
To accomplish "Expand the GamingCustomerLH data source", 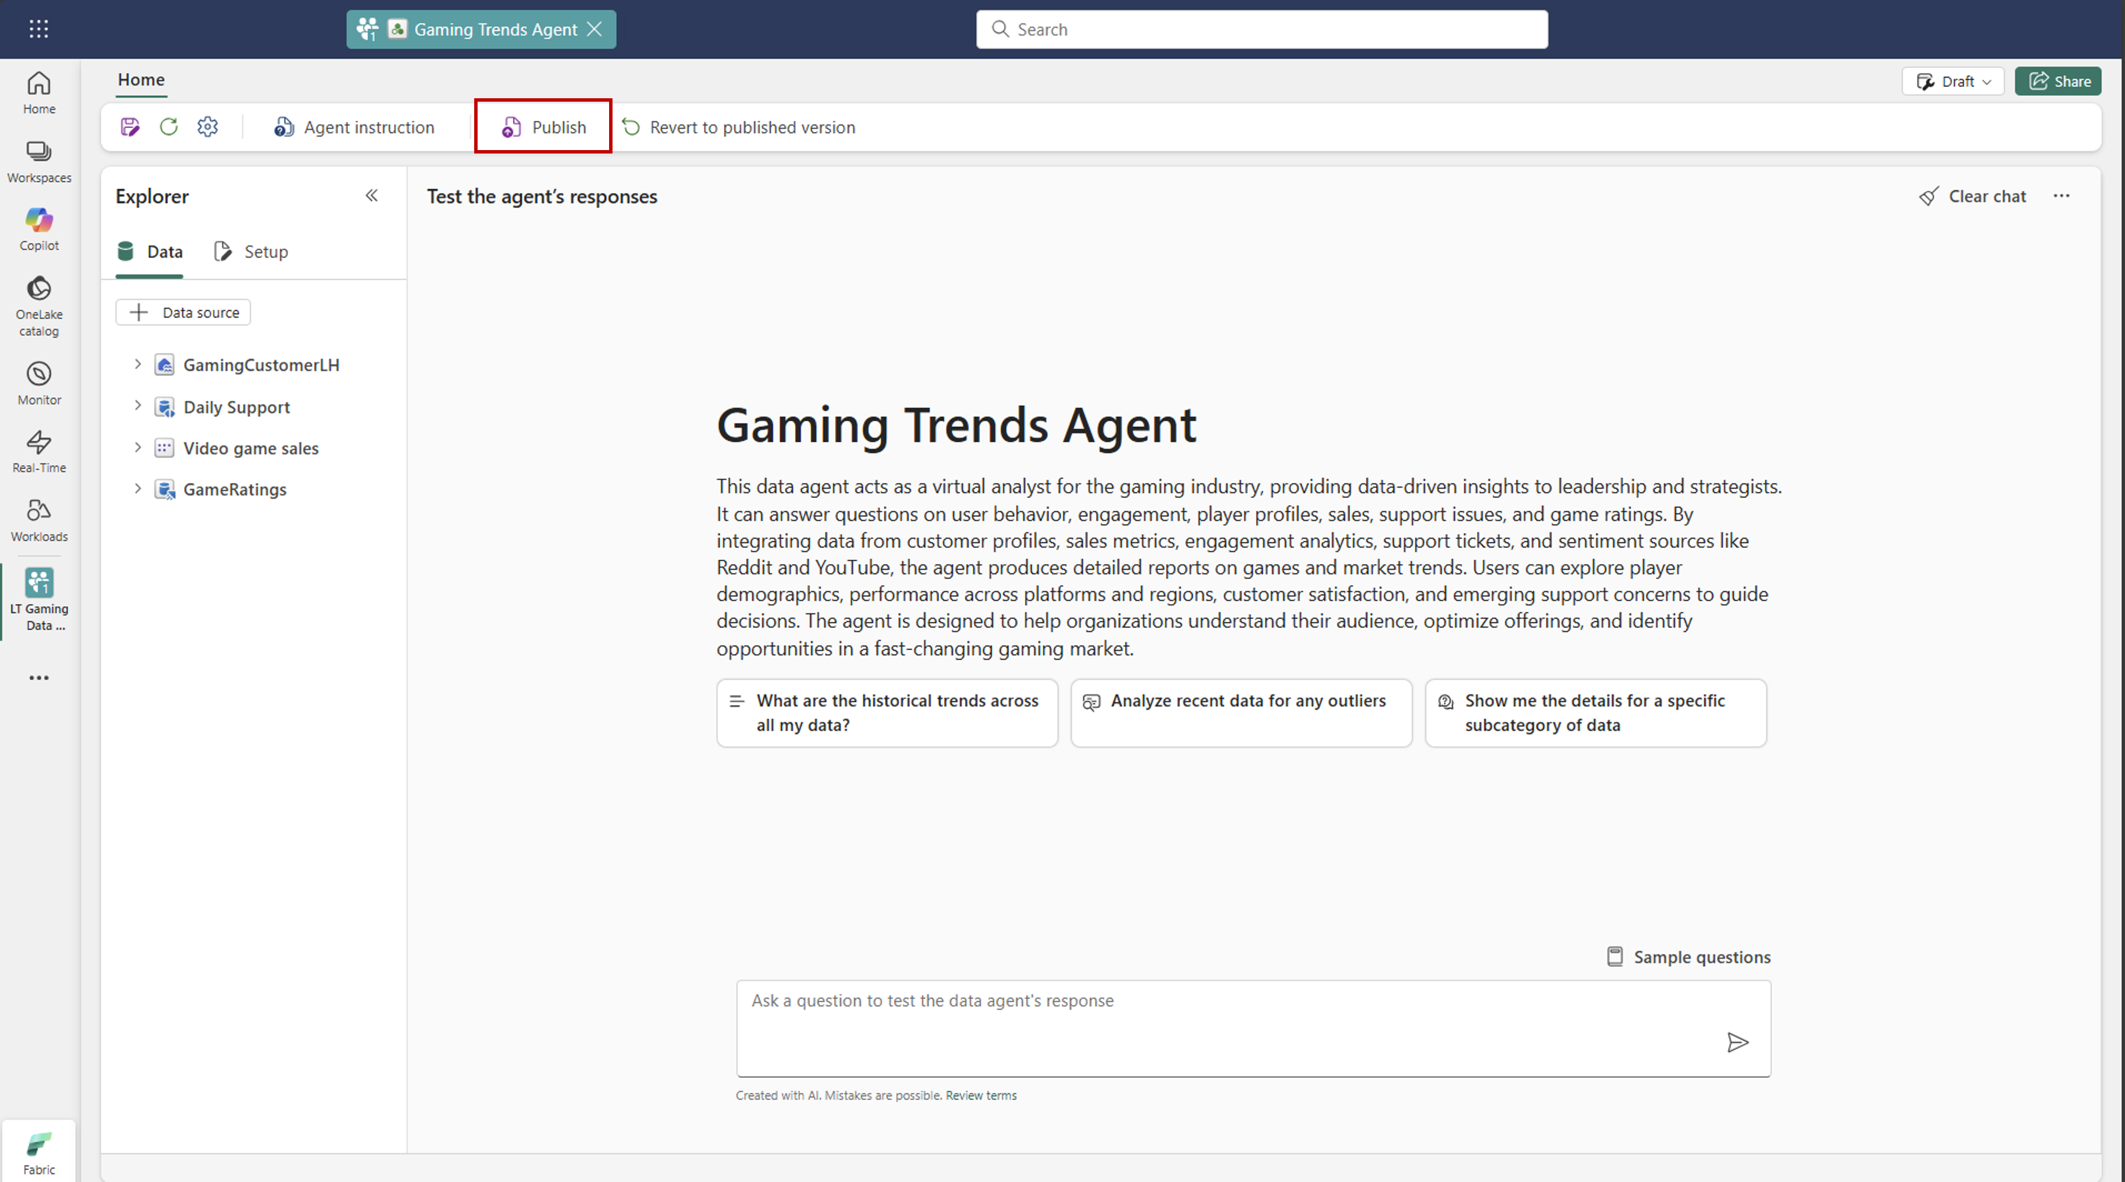I will tap(138, 365).
